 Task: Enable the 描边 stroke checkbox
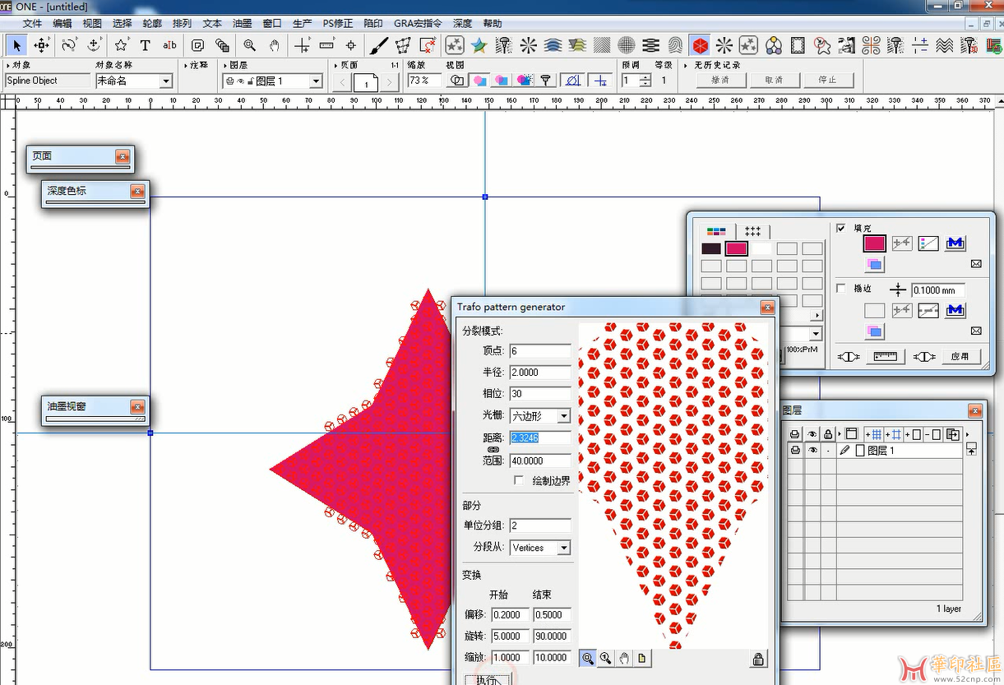point(840,289)
